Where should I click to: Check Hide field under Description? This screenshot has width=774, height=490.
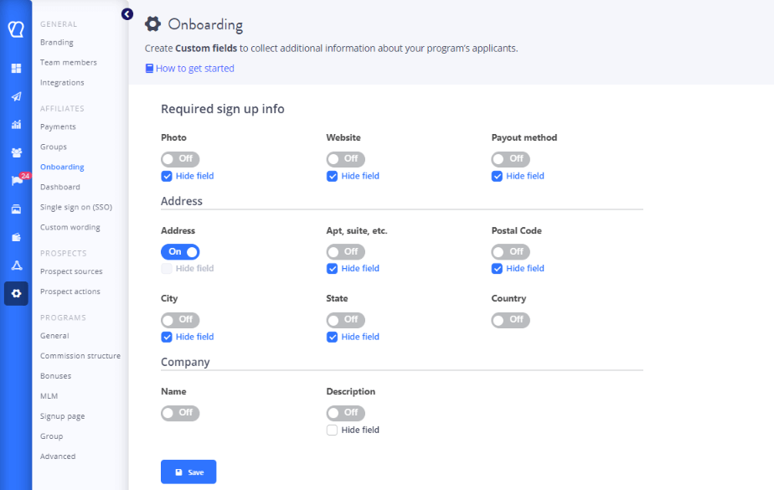(x=332, y=429)
